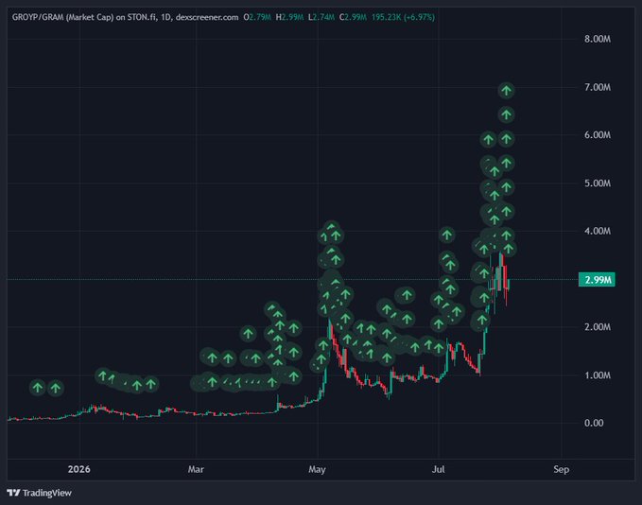Click the change value 195.23K (+6.97%)
The image size is (642, 505).
(x=403, y=17)
